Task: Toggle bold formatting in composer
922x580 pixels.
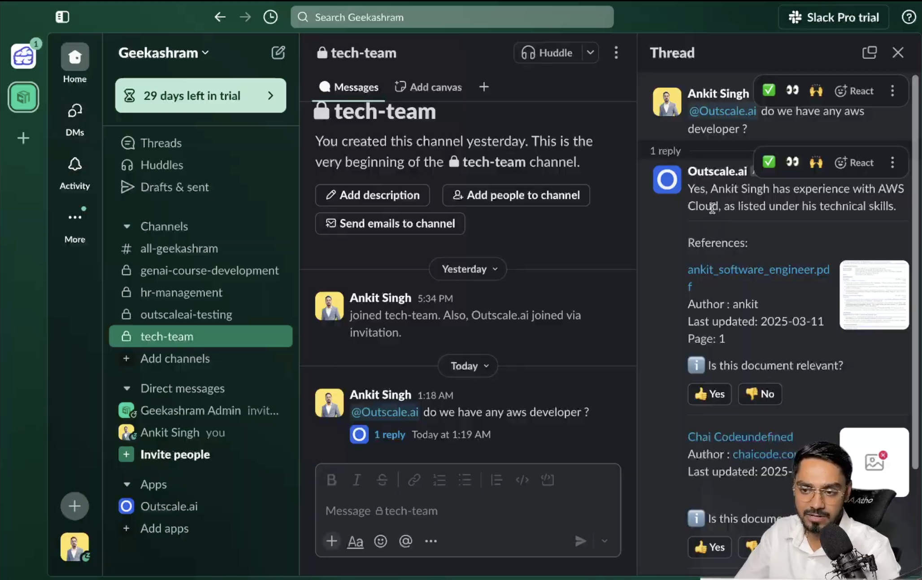Action: (331, 480)
